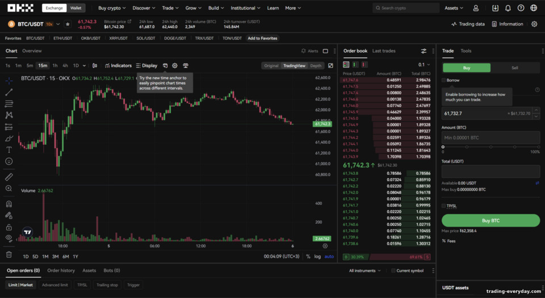The image size is (545, 298).
Task: Click the external link icon beside Bitcoin price
Action: tap(129, 22)
